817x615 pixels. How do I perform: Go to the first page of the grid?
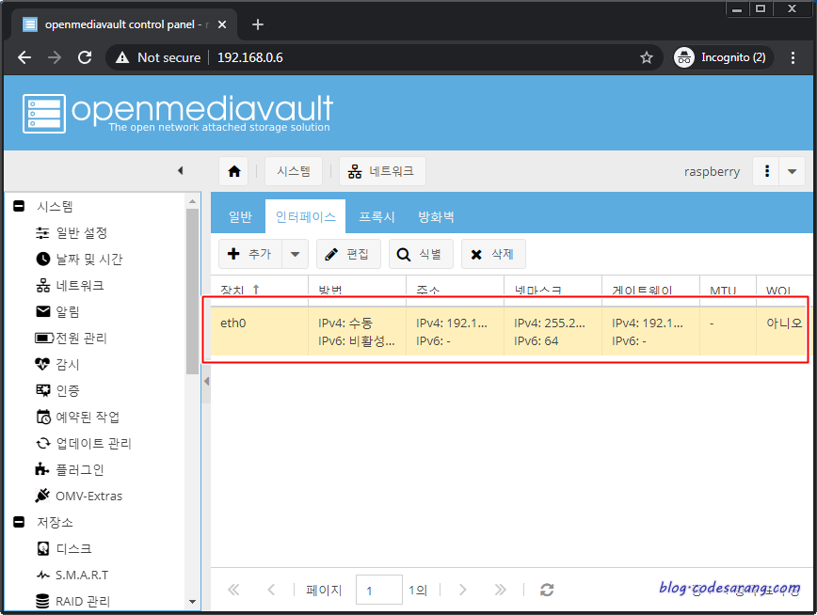pyautogui.click(x=233, y=590)
